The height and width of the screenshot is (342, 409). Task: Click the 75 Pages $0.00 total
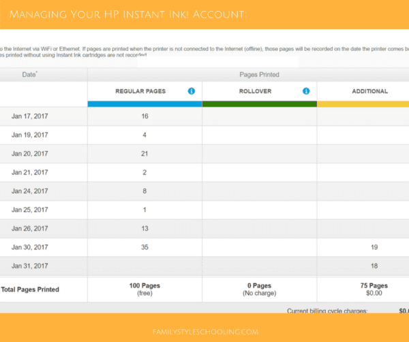pyautogui.click(x=374, y=290)
